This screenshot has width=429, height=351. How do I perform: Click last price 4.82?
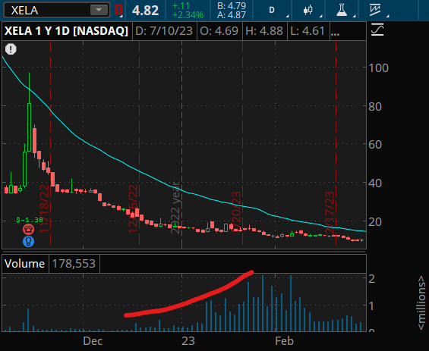click(145, 11)
